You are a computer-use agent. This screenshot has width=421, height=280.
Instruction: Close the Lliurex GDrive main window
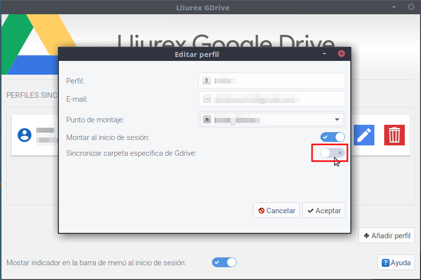click(411, 7)
